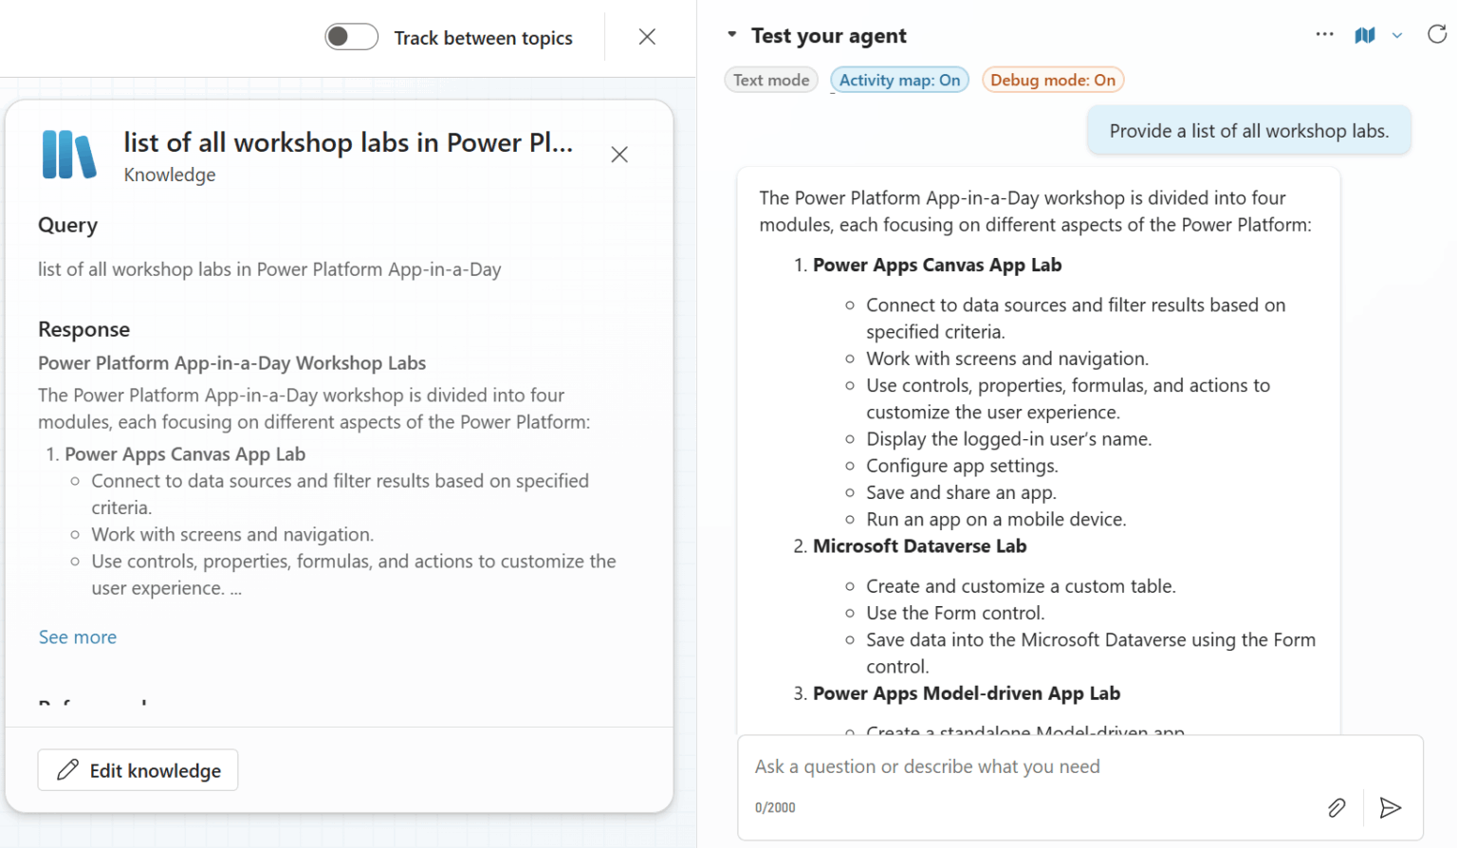This screenshot has height=848, width=1457.
Task: Open the more options ellipsis menu
Action: 1324,35
